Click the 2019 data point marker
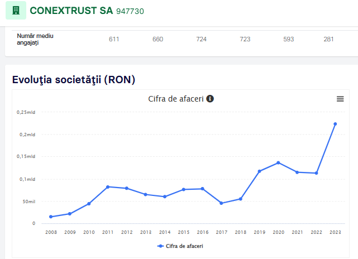This screenshot has width=358, height=259. tap(259, 171)
